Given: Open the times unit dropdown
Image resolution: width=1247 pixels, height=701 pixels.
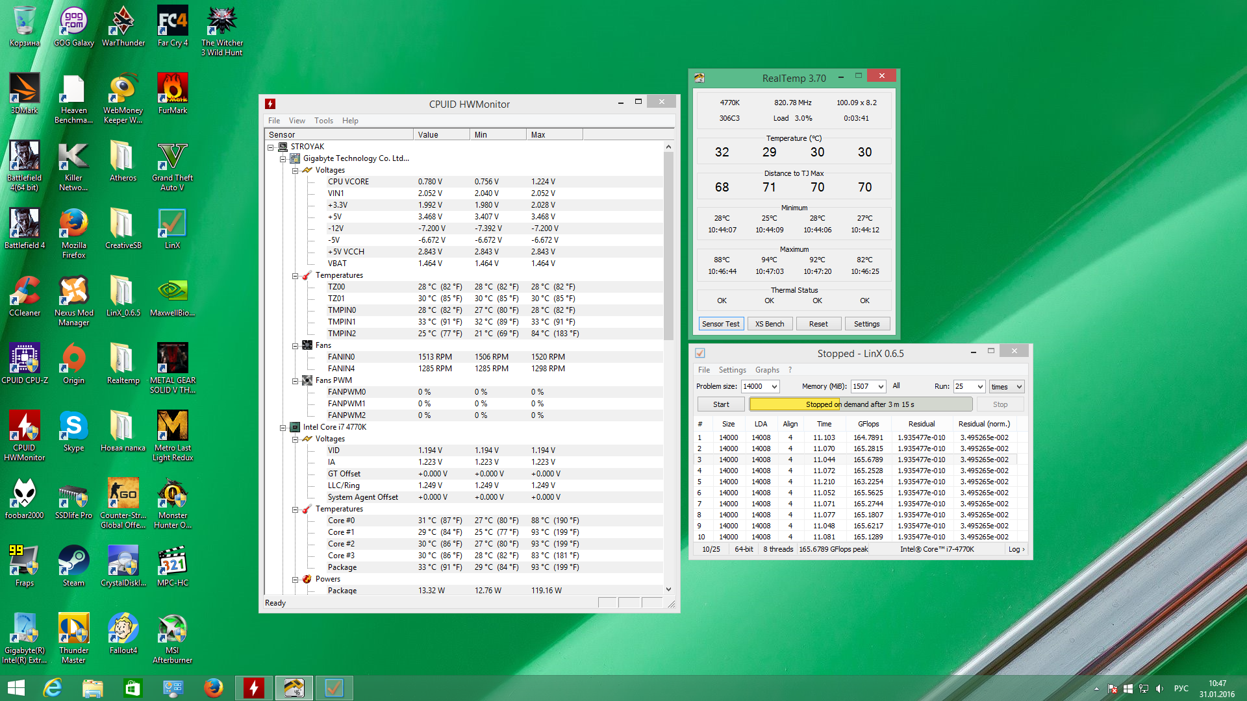Looking at the screenshot, I should [1018, 386].
